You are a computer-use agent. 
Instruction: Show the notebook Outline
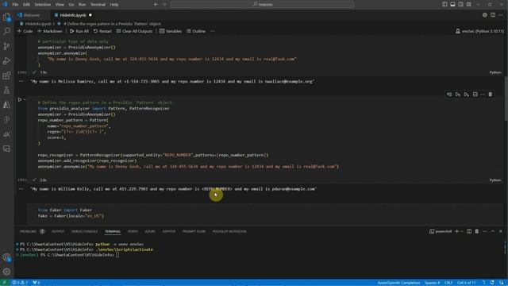point(196,31)
